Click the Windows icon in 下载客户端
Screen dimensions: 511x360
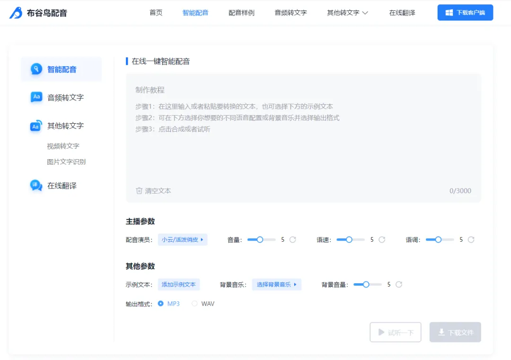point(449,12)
